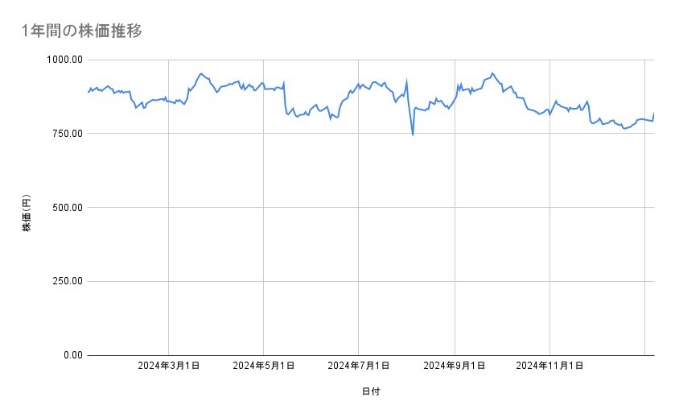Select the 2024年5月1日 date label
This screenshot has width=675, height=418.
coord(263,366)
